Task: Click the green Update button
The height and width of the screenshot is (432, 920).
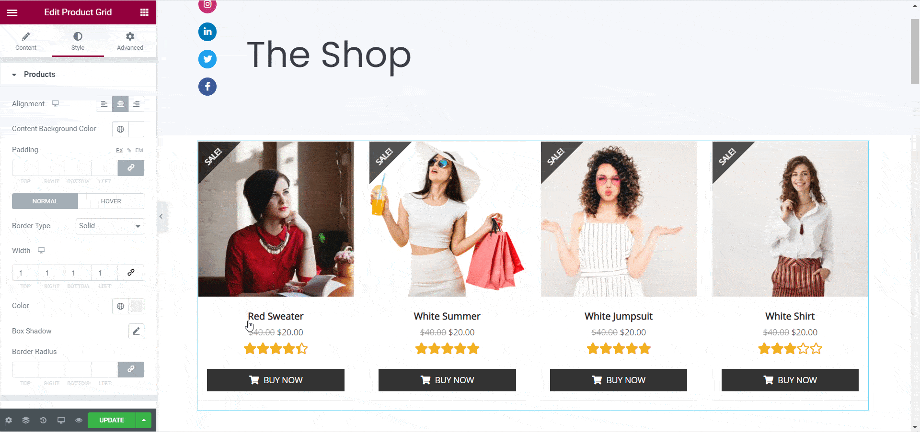Action: pyautogui.click(x=112, y=420)
